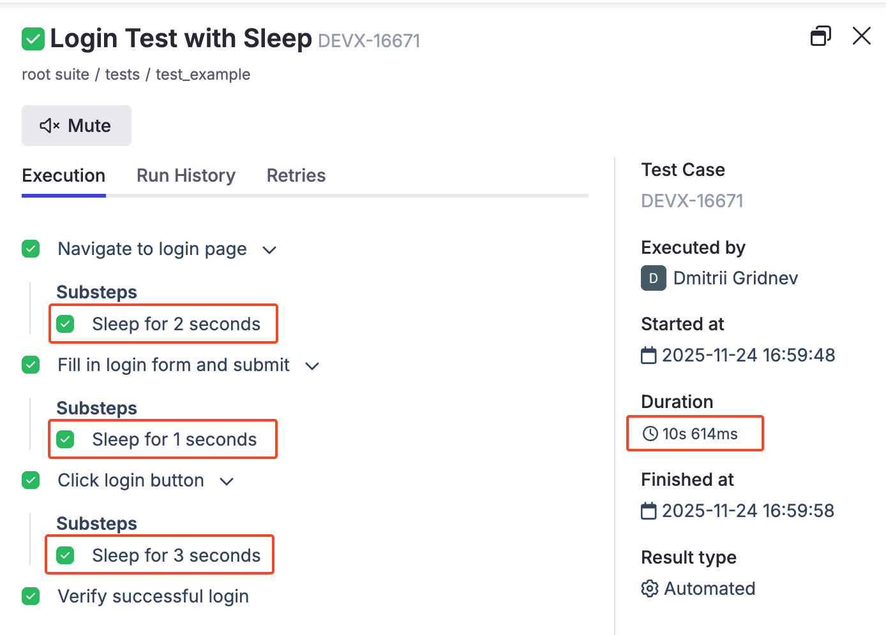Viewport: 886px width, 635px height.
Task: Click the Dmitrii Gridnev avatar icon
Action: 653,278
